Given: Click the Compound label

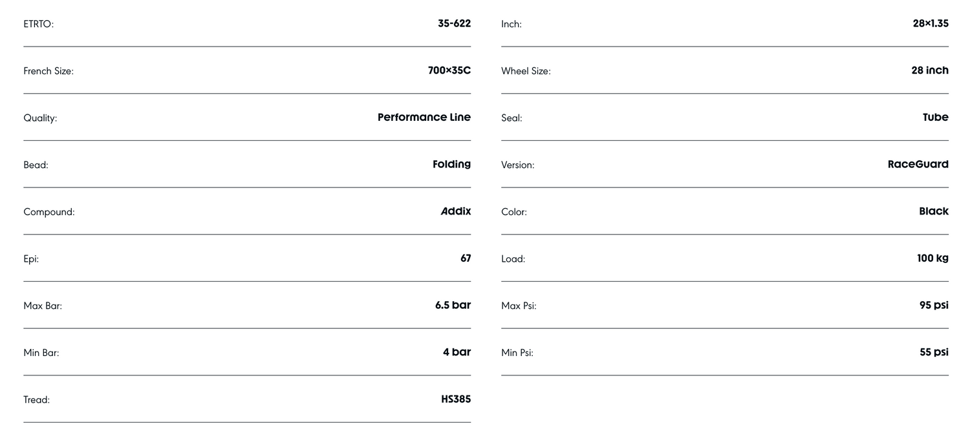Looking at the screenshot, I should click(49, 212).
